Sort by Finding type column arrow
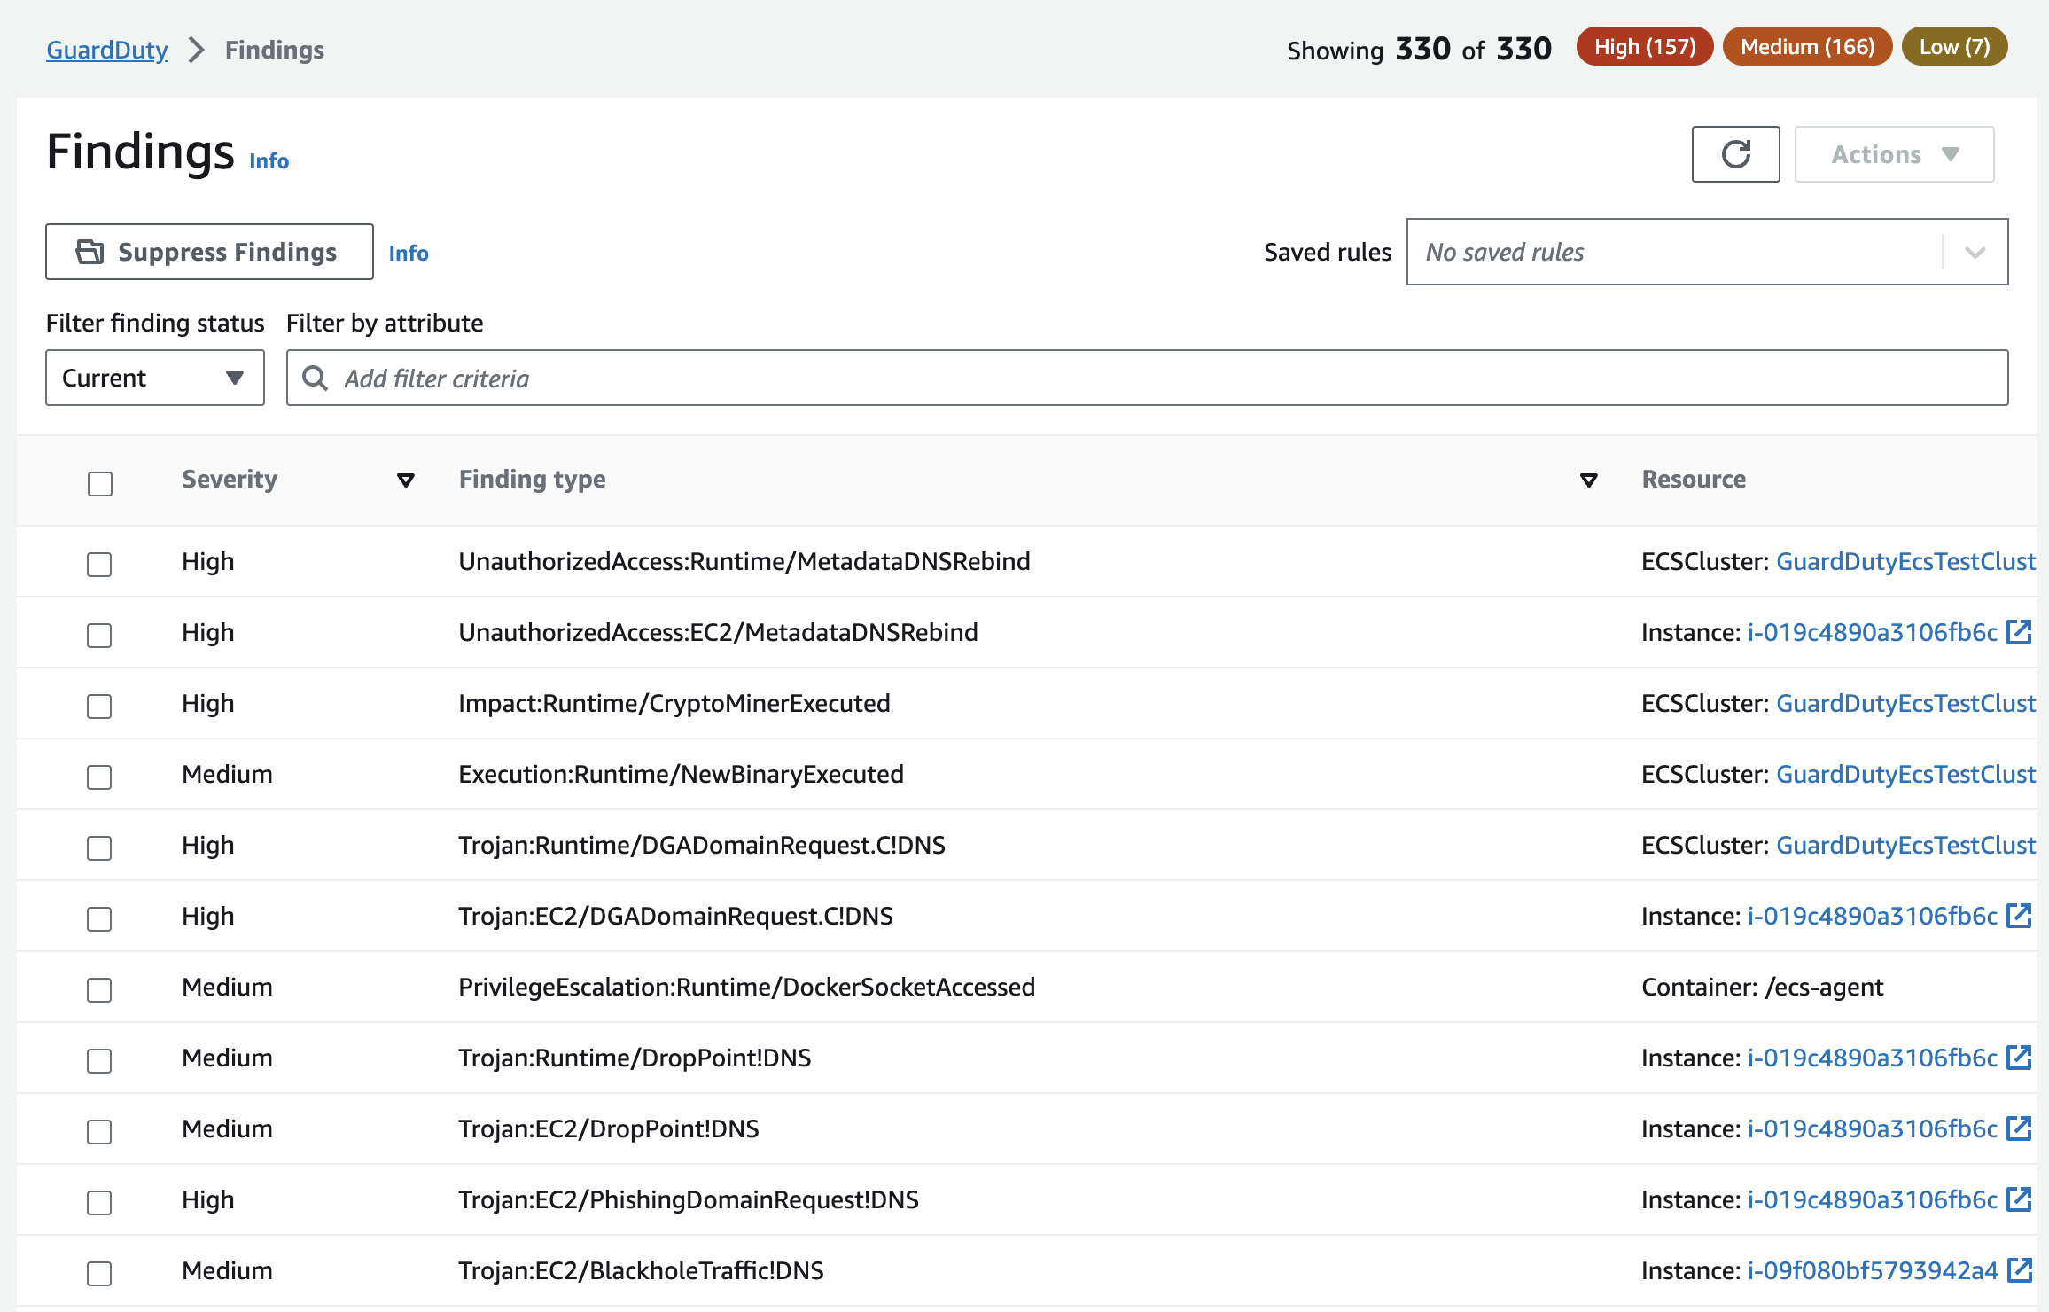The image size is (2049, 1312). [x=1588, y=480]
